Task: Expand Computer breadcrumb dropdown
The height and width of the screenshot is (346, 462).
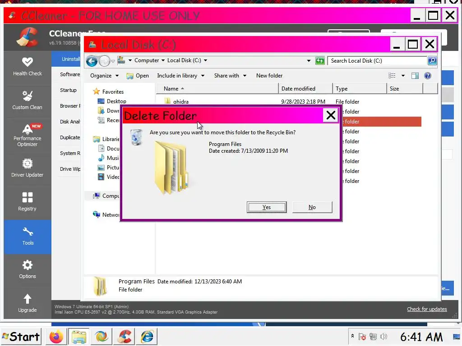Action: [163, 60]
